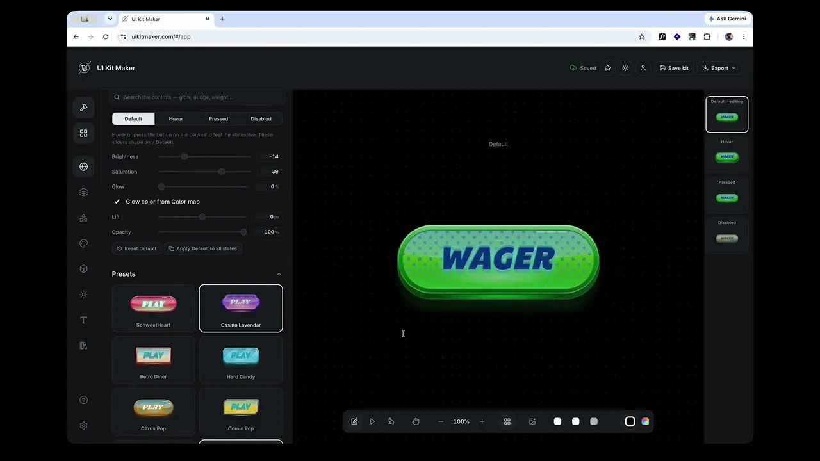820x461 pixels.
Task: Open the 3D cube panel icon
Action: pos(83,269)
